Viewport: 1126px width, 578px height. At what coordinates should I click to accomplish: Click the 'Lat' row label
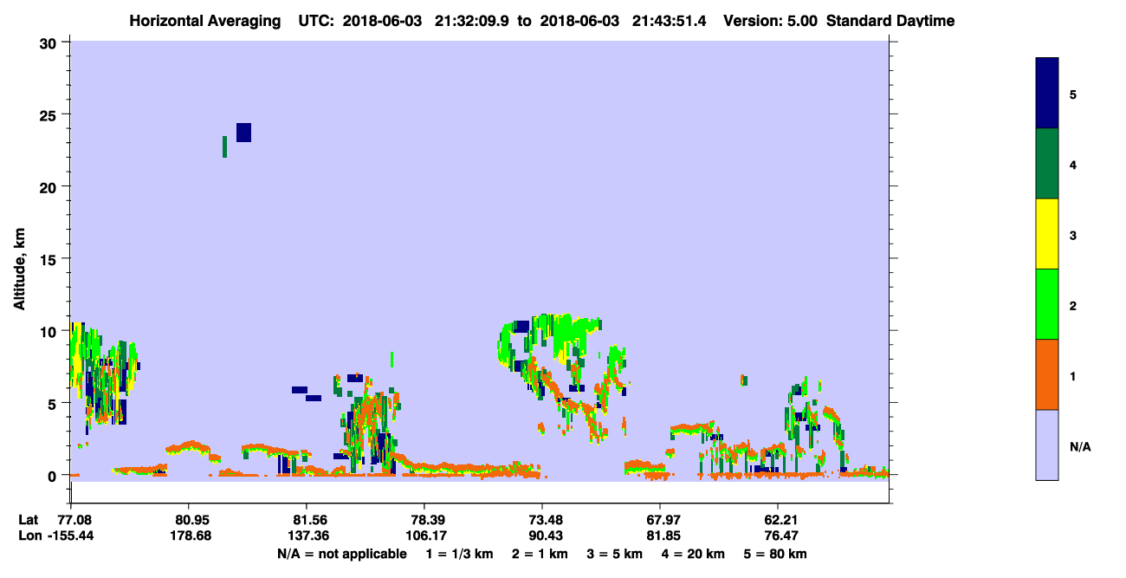click(x=29, y=520)
